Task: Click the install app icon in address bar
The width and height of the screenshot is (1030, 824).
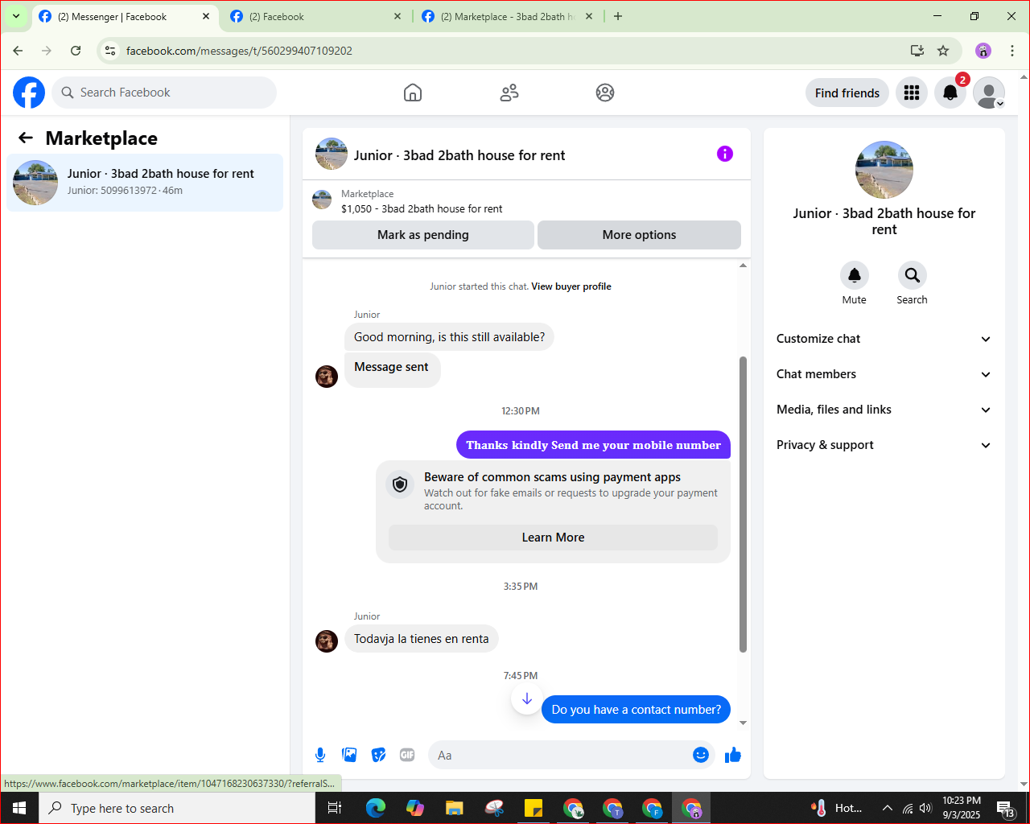Action: click(x=917, y=51)
